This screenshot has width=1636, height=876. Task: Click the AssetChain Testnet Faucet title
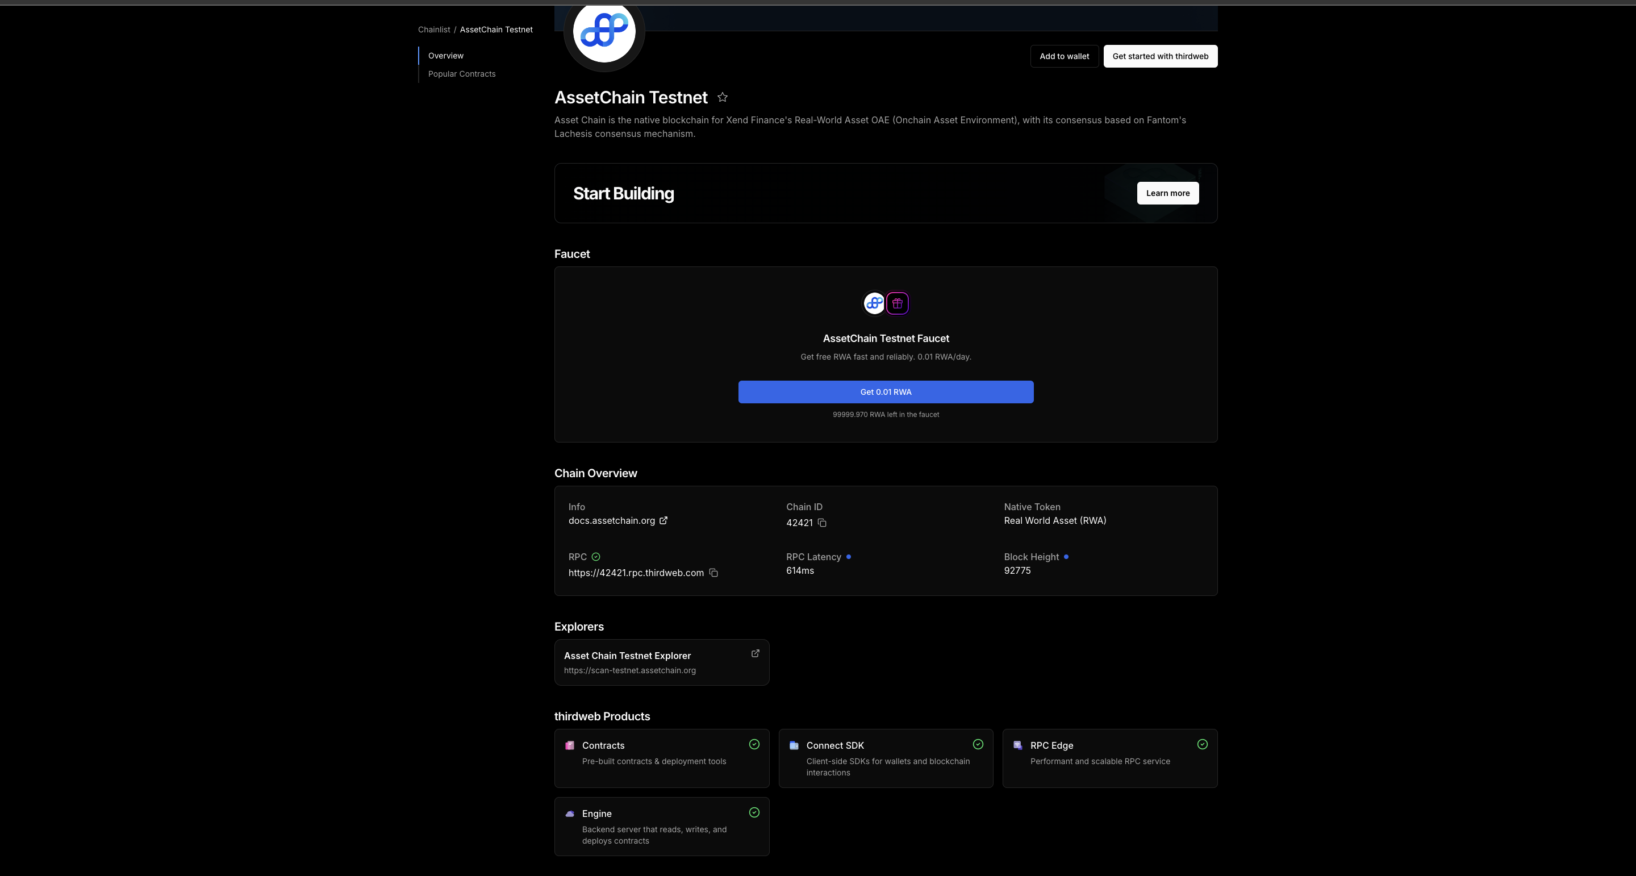point(886,339)
